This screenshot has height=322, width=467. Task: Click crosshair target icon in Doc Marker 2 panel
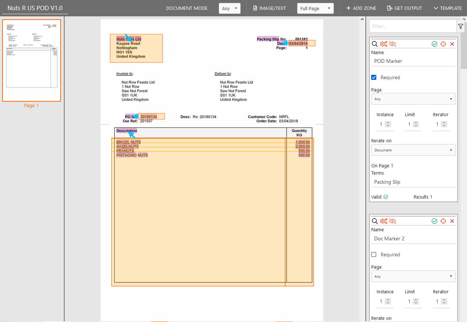pyautogui.click(x=443, y=221)
